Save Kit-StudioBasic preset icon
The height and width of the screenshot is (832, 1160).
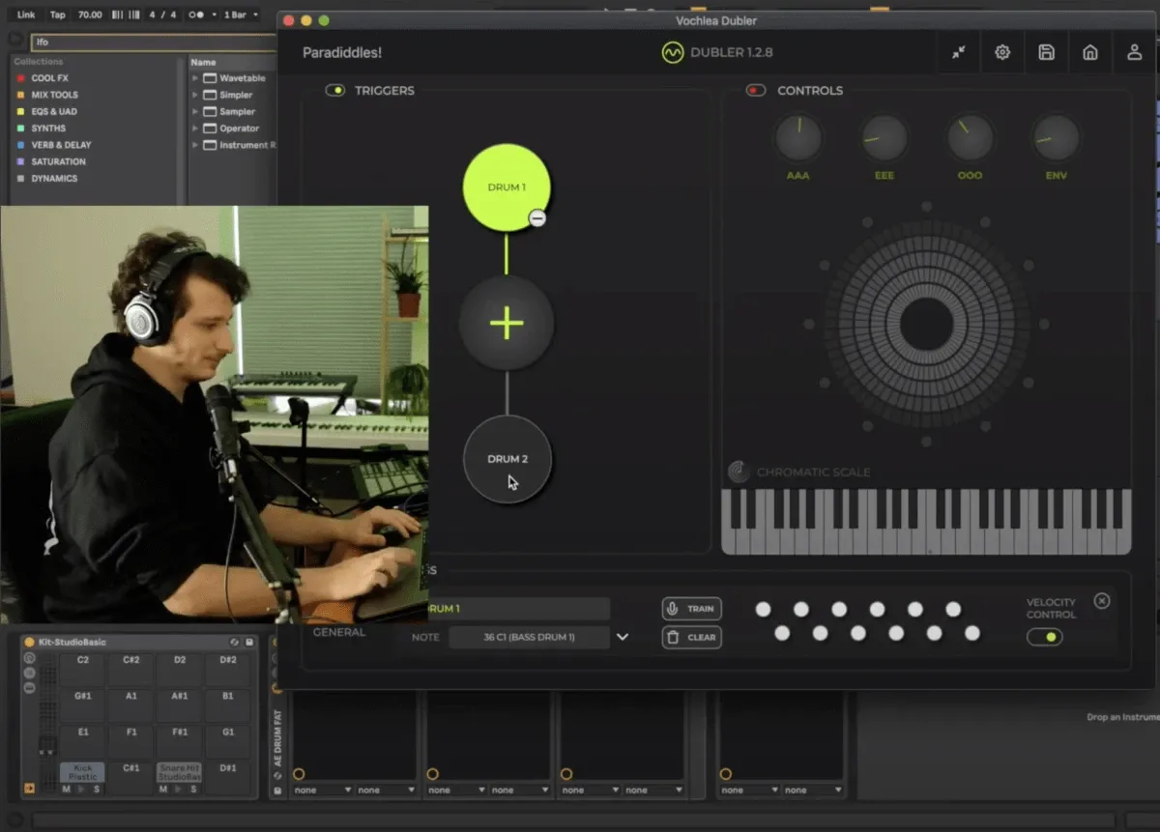(249, 643)
